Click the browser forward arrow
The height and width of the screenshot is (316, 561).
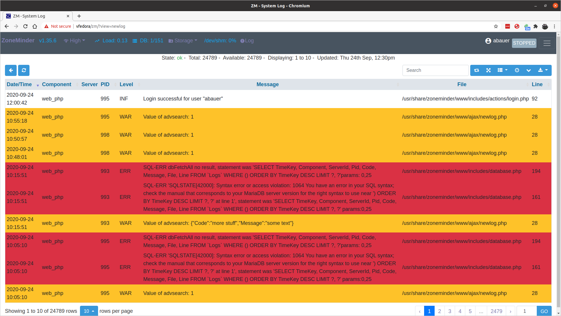coord(16,26)
